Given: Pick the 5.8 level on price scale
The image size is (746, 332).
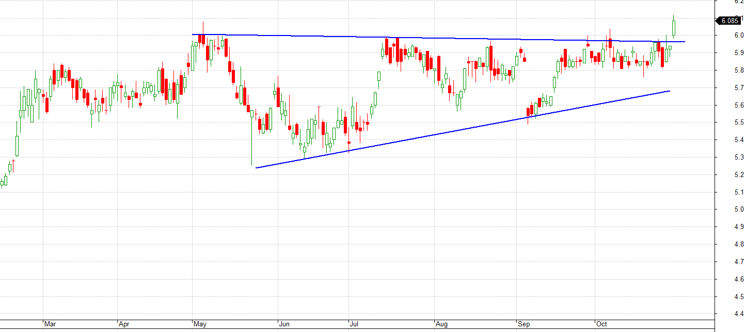Looking at the screenshot, I should [739, 70].
